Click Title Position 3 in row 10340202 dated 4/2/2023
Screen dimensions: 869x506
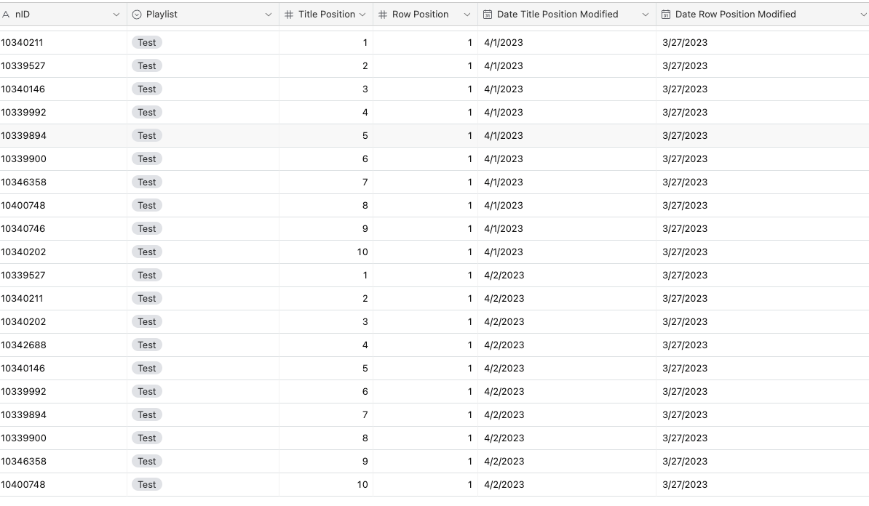coord(365,321)
